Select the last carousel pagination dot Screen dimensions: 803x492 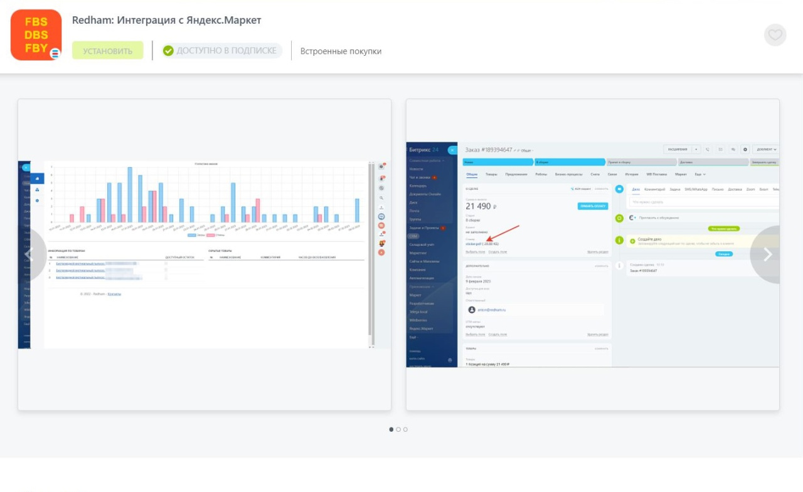[x=405, y=429]
